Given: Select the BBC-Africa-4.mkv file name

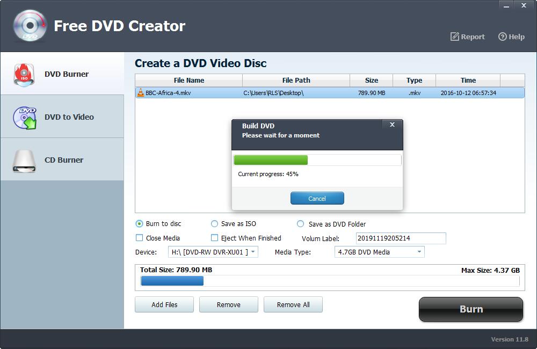Looking at the screenshot, I should [x=168, y=93].
